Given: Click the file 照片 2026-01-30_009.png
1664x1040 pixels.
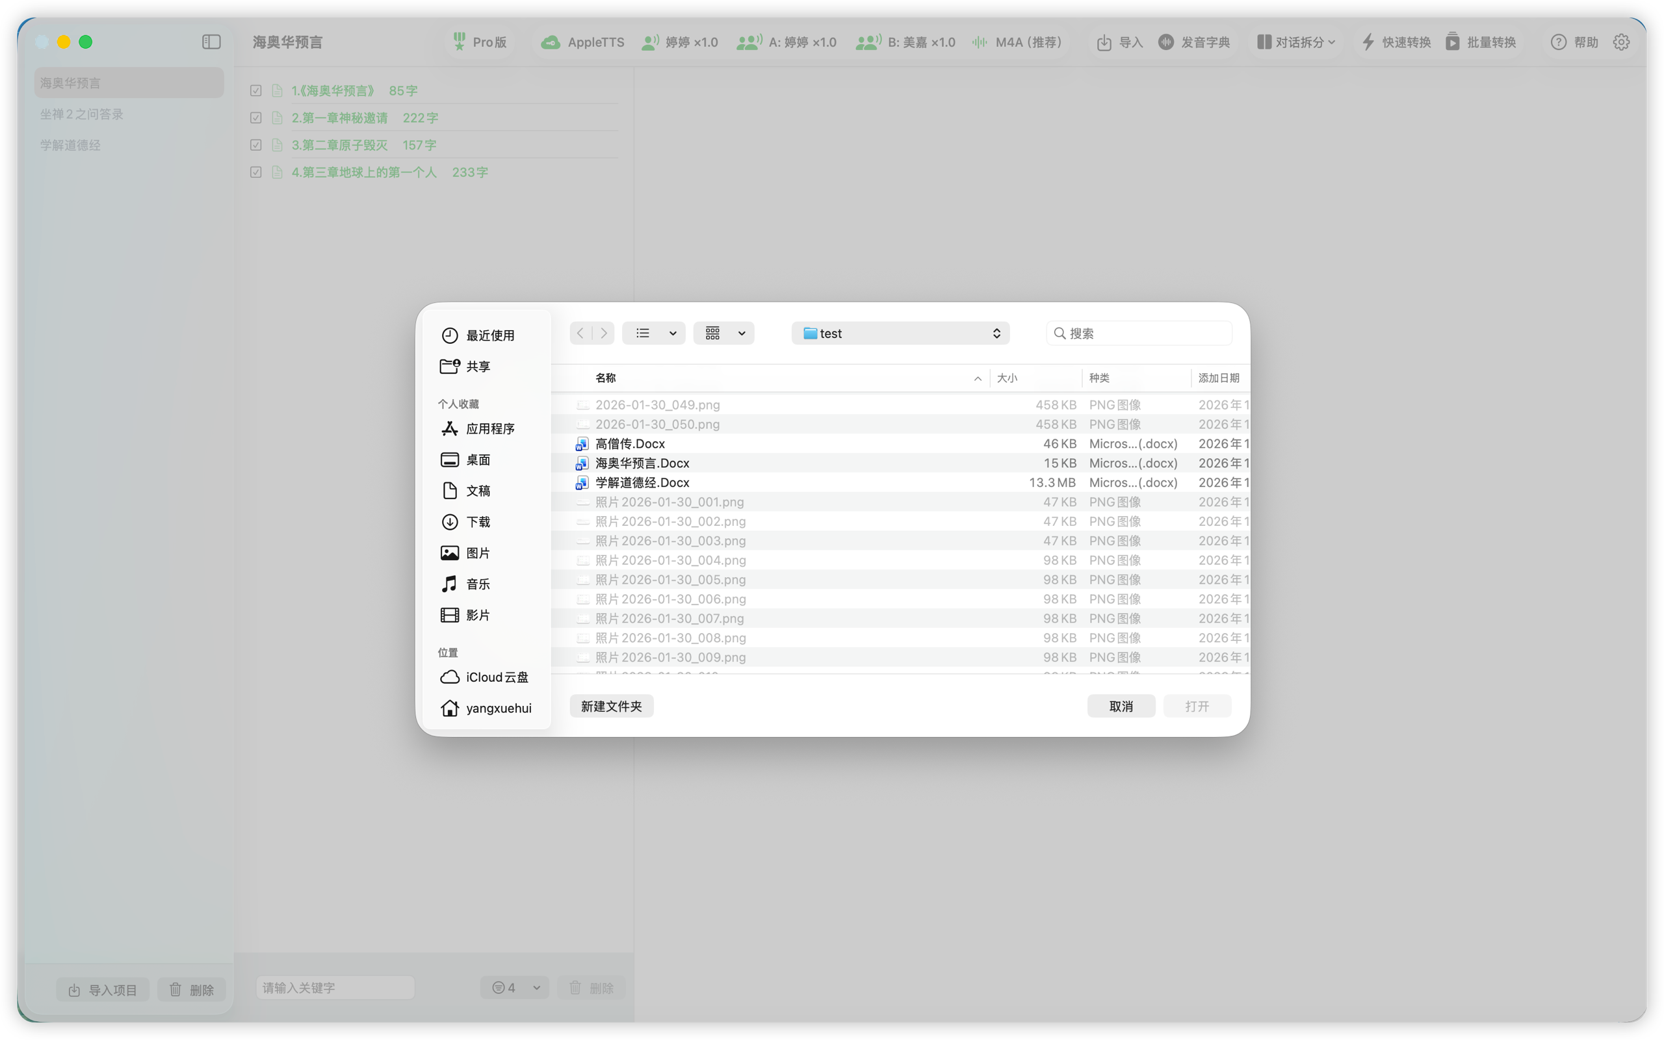Looking at the screenshot, I should point(901,657).
